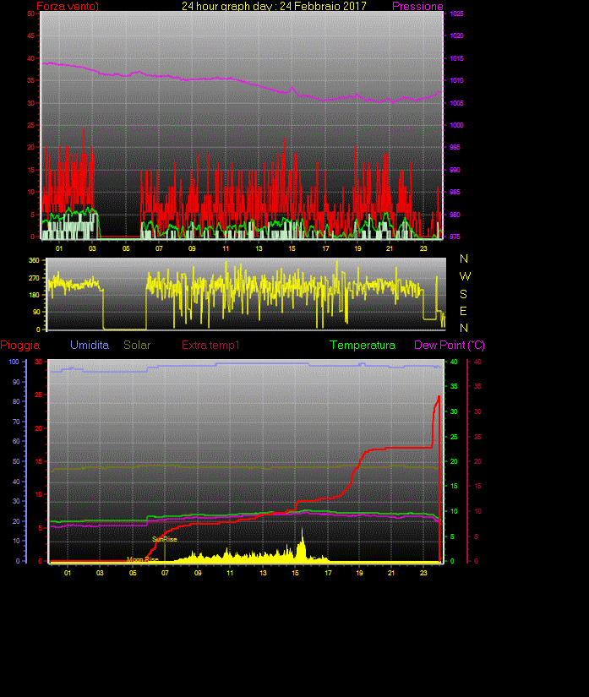
Task: Click the 'Forza vento)' legend label
Action: pyautogui.click(x=68, y=6)
